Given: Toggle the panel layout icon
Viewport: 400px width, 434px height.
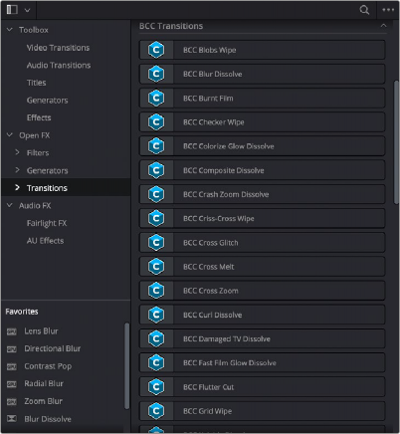Looking at the screenshot, I should 12,10.
